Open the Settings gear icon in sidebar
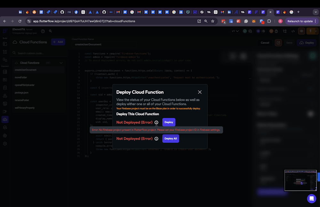320x207 pixels. pos(5,144)
